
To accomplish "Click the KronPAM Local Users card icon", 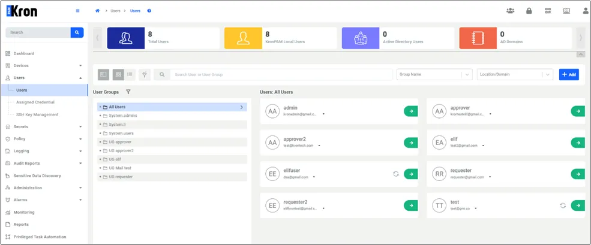I will pyautogui.click(x=243, y=38).
